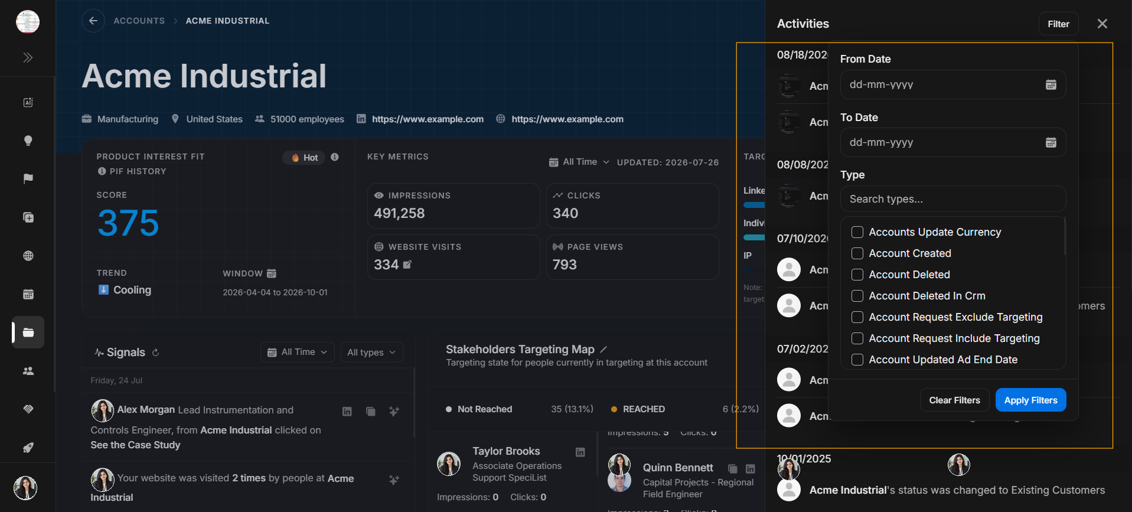Open the globe sidebar icon

pyautogui.click(x=28, y=256)
